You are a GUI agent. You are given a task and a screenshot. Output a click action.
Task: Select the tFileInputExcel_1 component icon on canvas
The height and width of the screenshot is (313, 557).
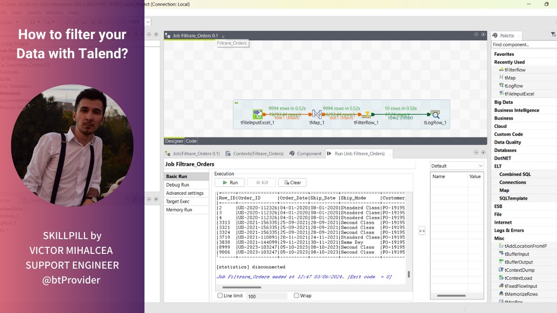tap(257, 114)
